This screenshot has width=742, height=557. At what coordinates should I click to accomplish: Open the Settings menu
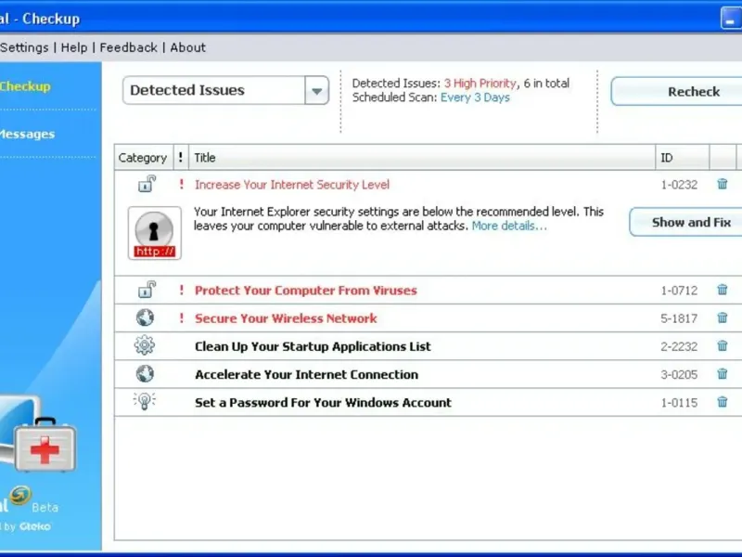click(24, 47)
